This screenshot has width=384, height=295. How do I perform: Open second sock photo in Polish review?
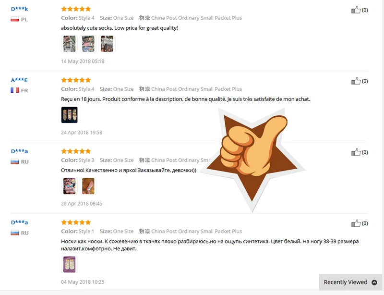pos(88,44)
